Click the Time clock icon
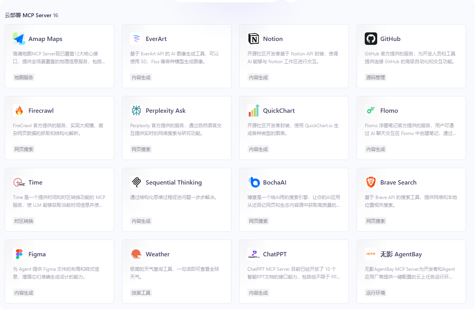 19,182
